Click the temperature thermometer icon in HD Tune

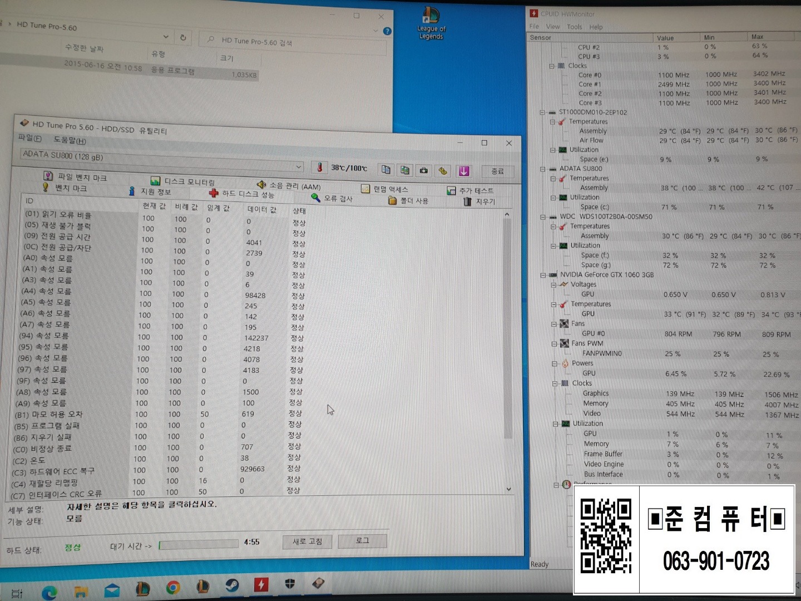click(319, 167)
